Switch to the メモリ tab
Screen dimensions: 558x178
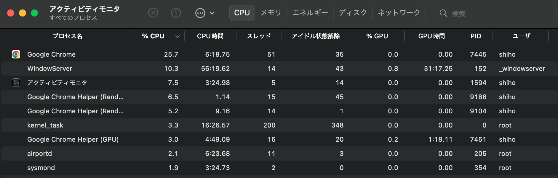[x=271, y=13]
